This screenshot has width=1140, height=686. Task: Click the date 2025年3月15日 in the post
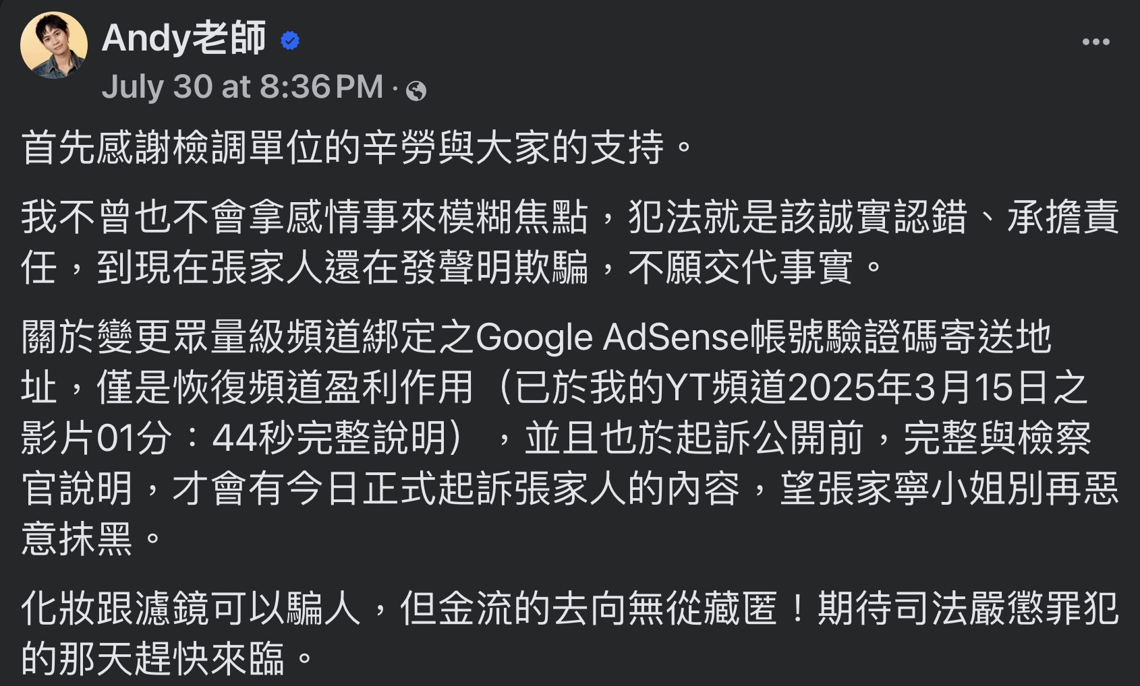coord(919,388)
